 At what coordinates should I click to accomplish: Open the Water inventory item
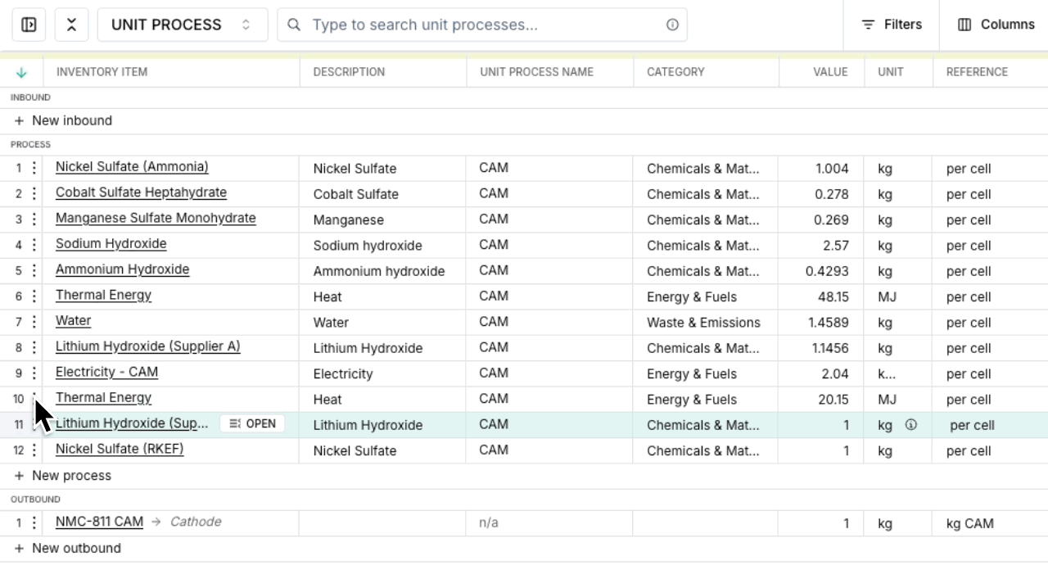73,320
